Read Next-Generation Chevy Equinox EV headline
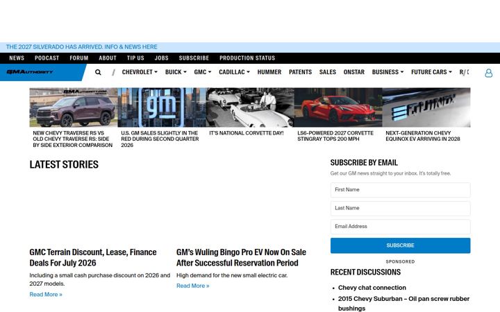Image resolution: width=500 pixels, height=312 pixels. coord(422,136)
